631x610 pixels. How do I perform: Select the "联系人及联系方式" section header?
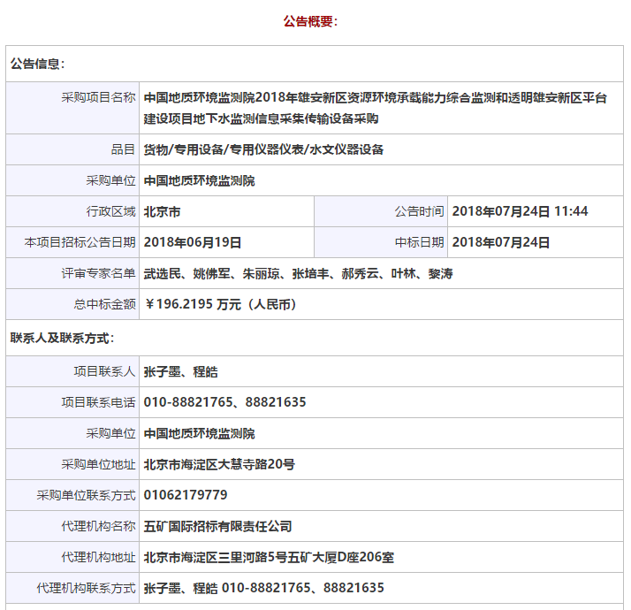62,338
